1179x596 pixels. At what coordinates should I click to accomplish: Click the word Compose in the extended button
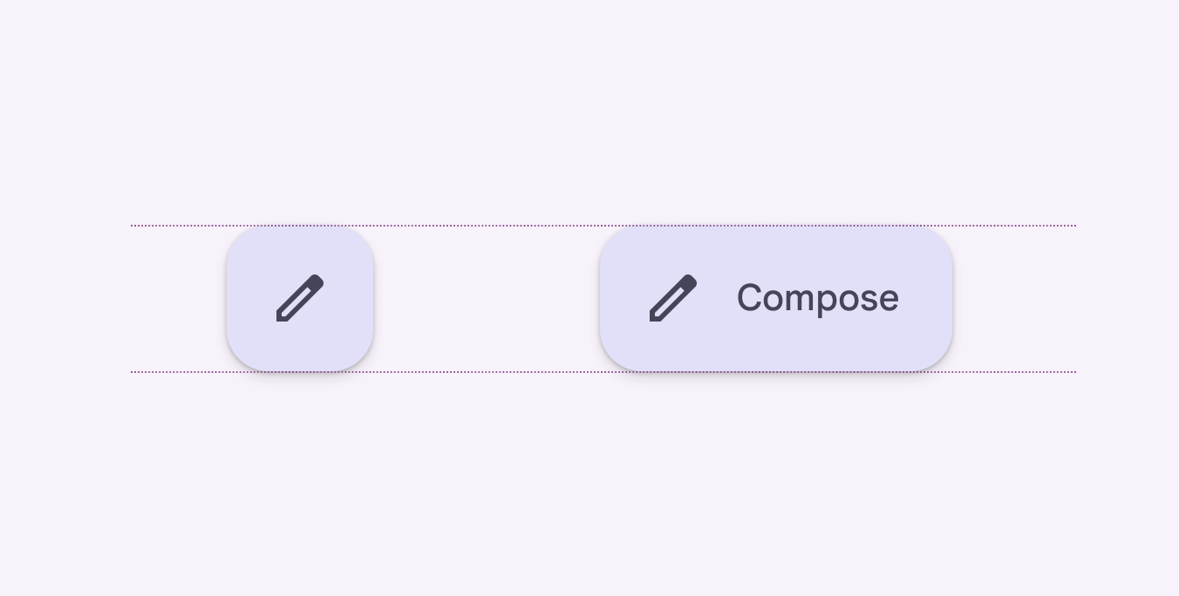coord(817,298)
